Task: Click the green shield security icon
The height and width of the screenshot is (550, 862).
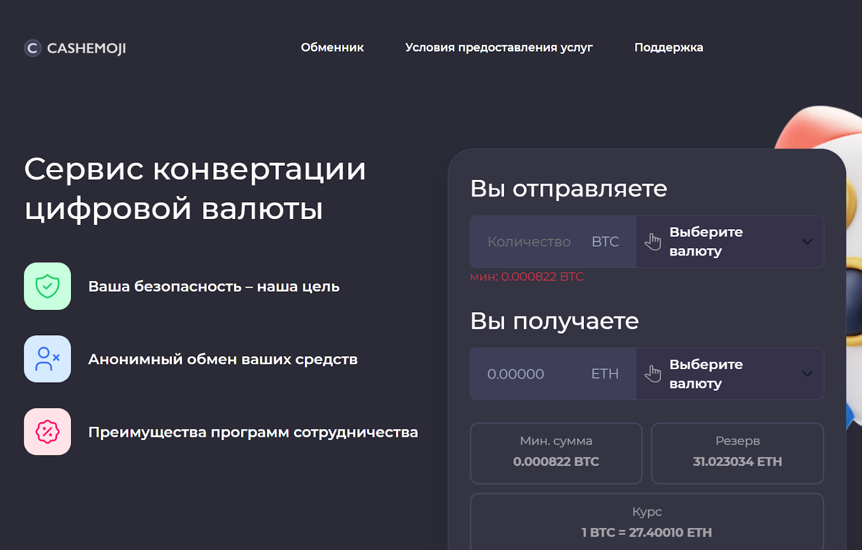Action: (x=47, y=286)
